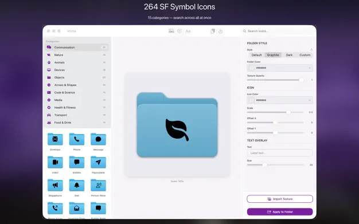Click the search magnifier icon
The height and width of the screenshot is (224, 359).
click(x=244, y=31)
